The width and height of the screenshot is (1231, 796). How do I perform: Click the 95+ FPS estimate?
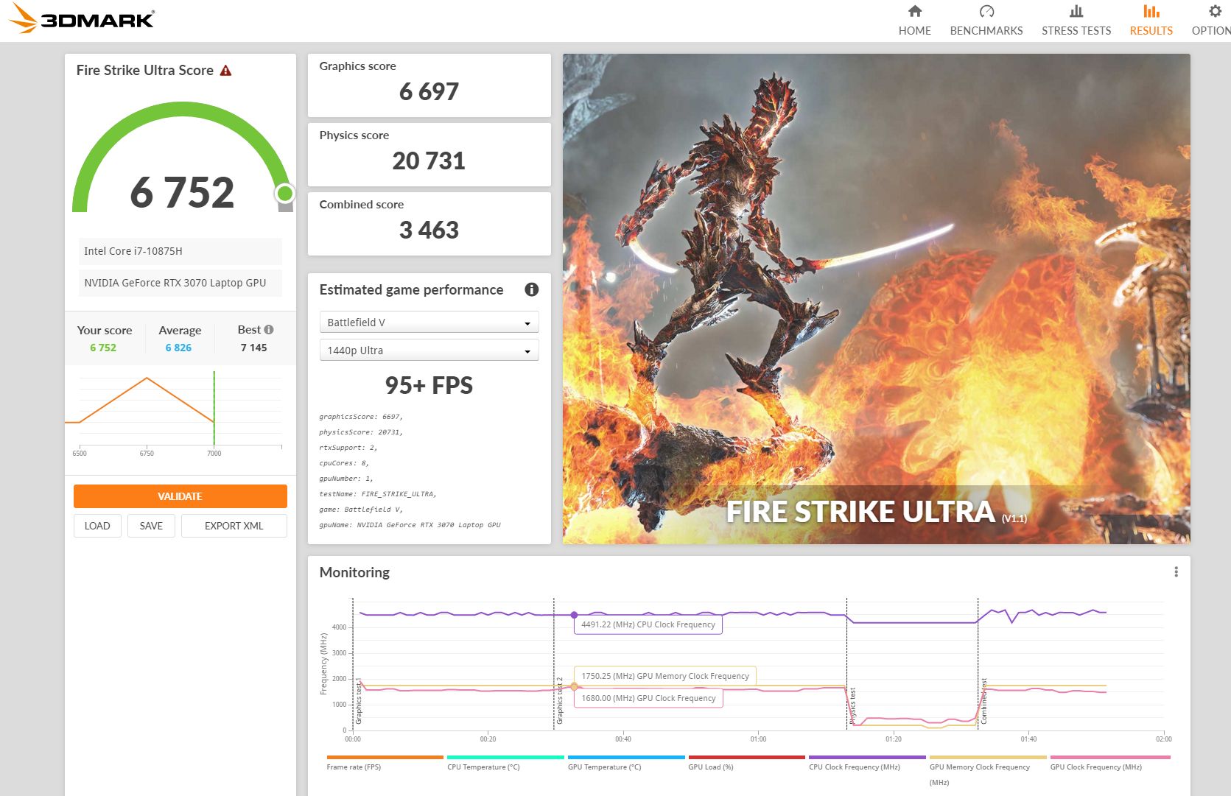[429, 386]
